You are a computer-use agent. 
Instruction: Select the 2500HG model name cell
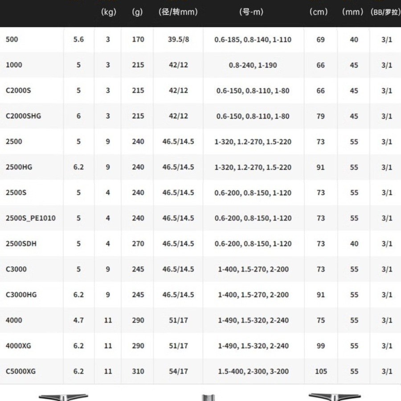coord(19,167)
